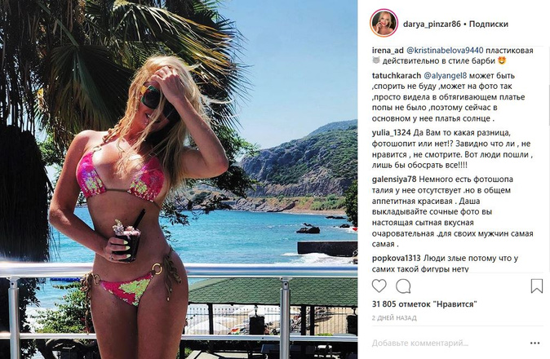Visit commenter tatuchkarach's profile
Screen dimensions: 550x359
(397, 75)
